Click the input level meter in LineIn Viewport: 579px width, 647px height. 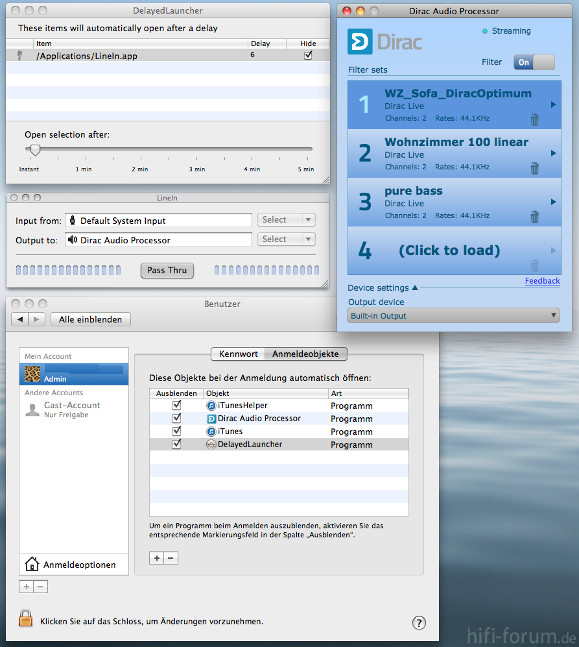(x=68, y=270)
